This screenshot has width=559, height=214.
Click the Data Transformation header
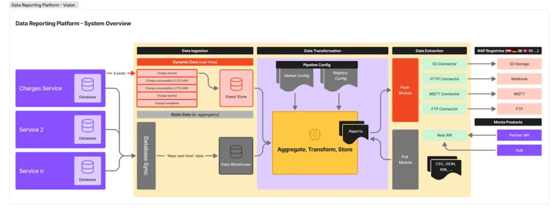pyautogui.click(x=322, y=51)
